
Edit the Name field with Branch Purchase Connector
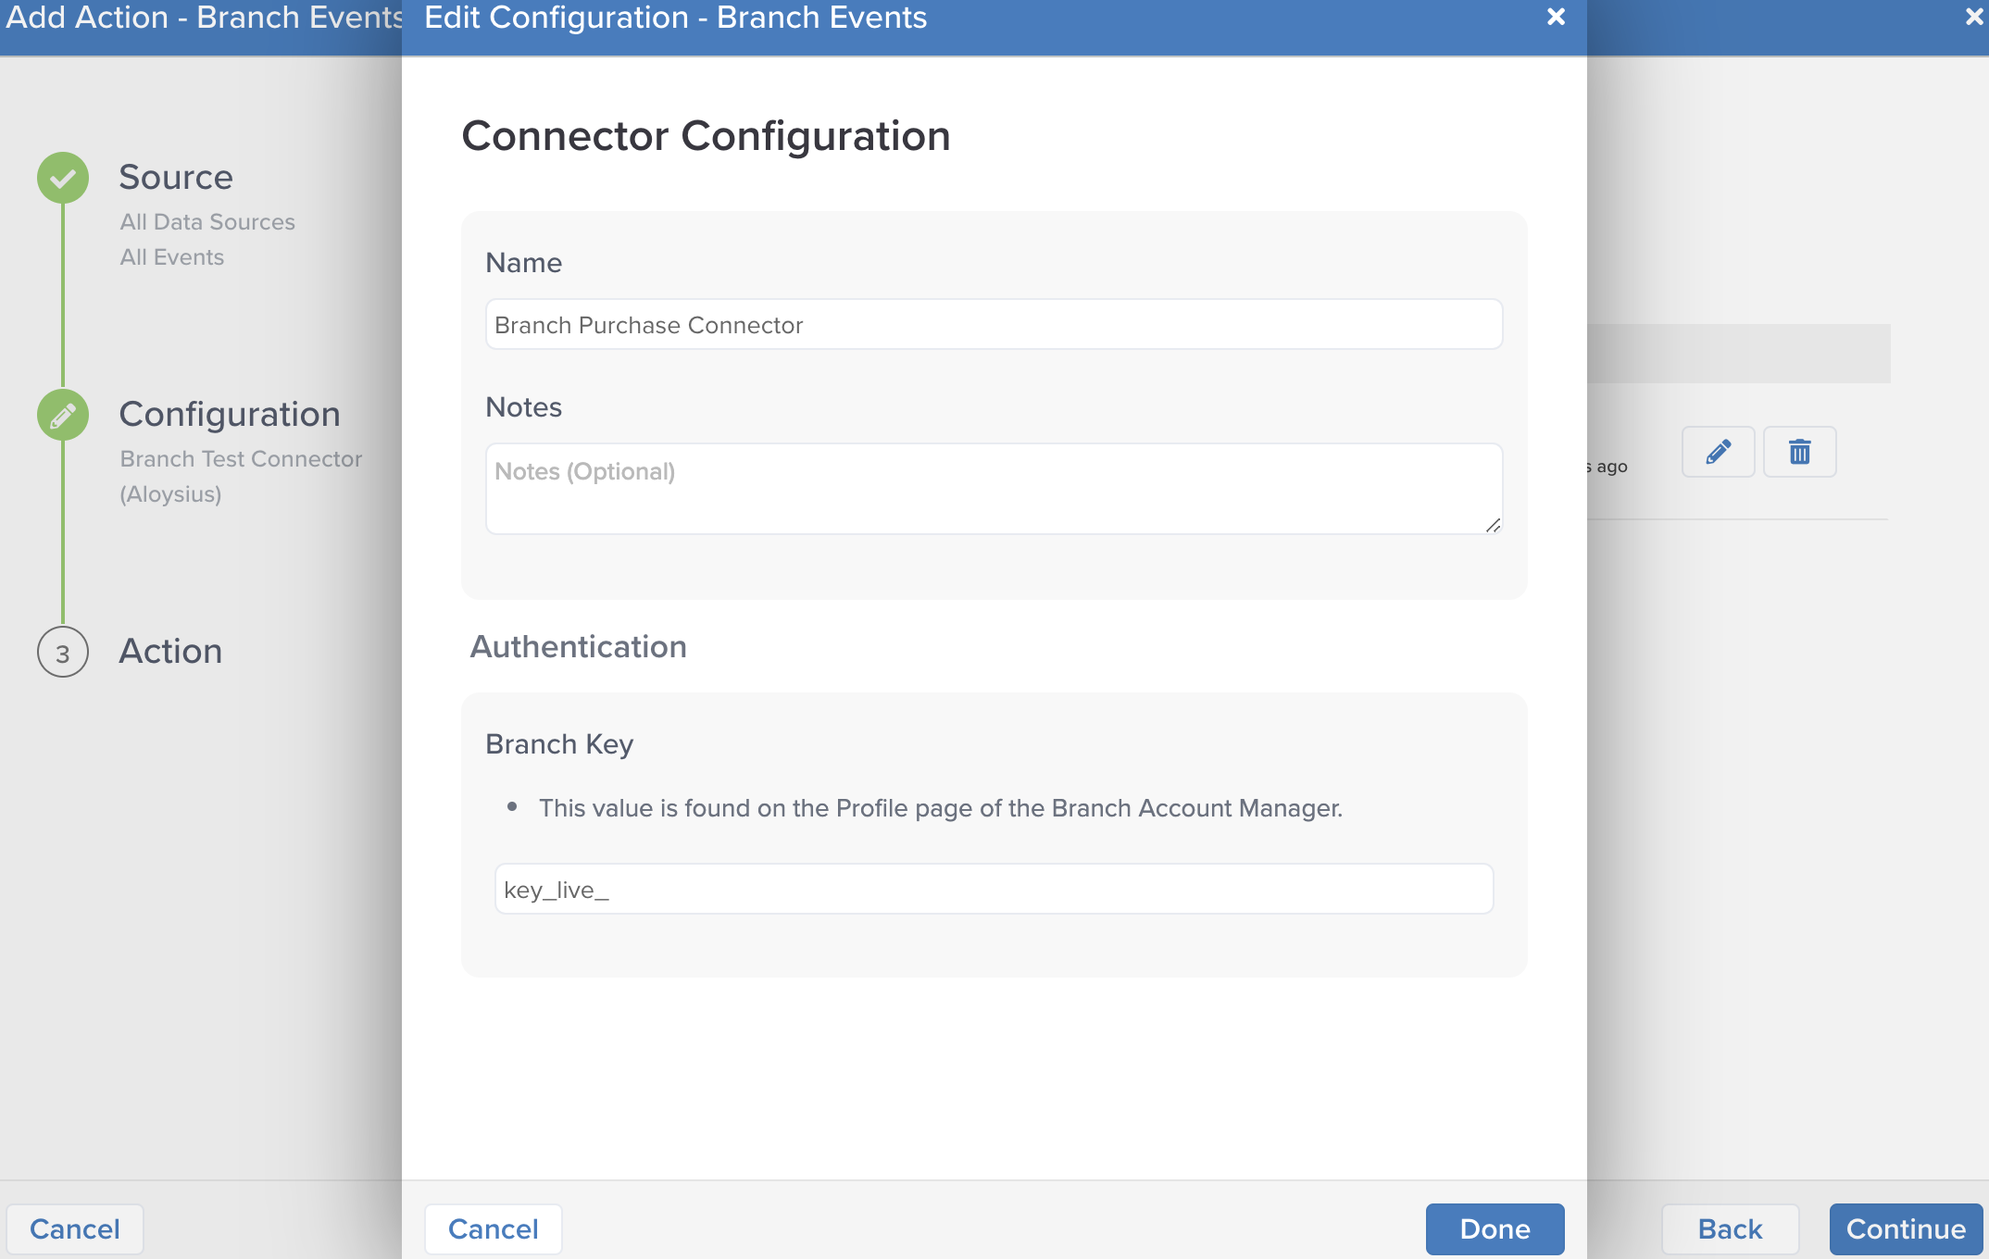click(994, 325)
